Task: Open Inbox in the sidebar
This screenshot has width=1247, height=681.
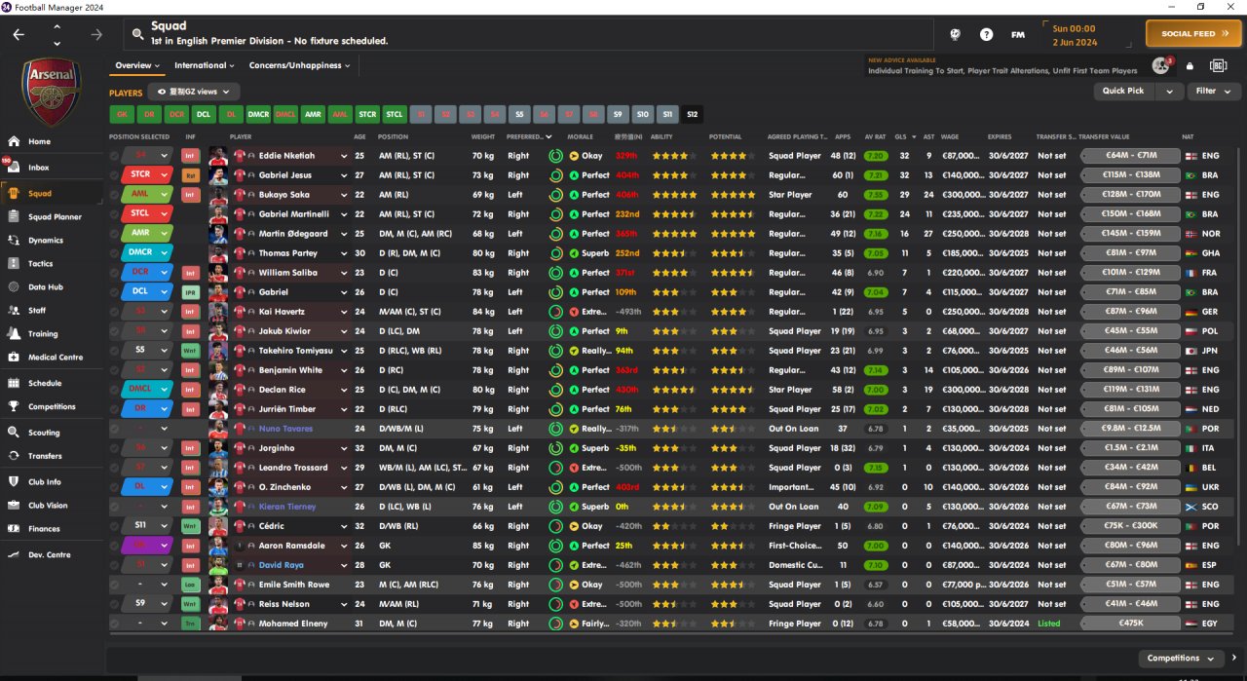Action: (54, 168)
